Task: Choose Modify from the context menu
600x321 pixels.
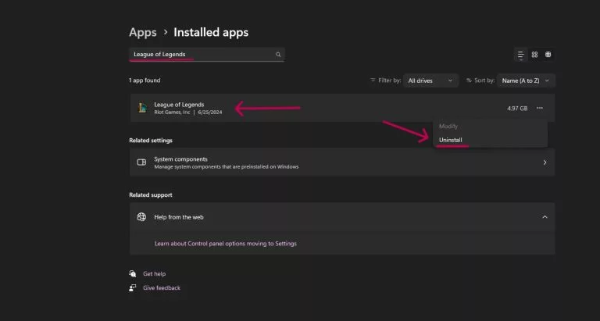Action: point(448,127)
